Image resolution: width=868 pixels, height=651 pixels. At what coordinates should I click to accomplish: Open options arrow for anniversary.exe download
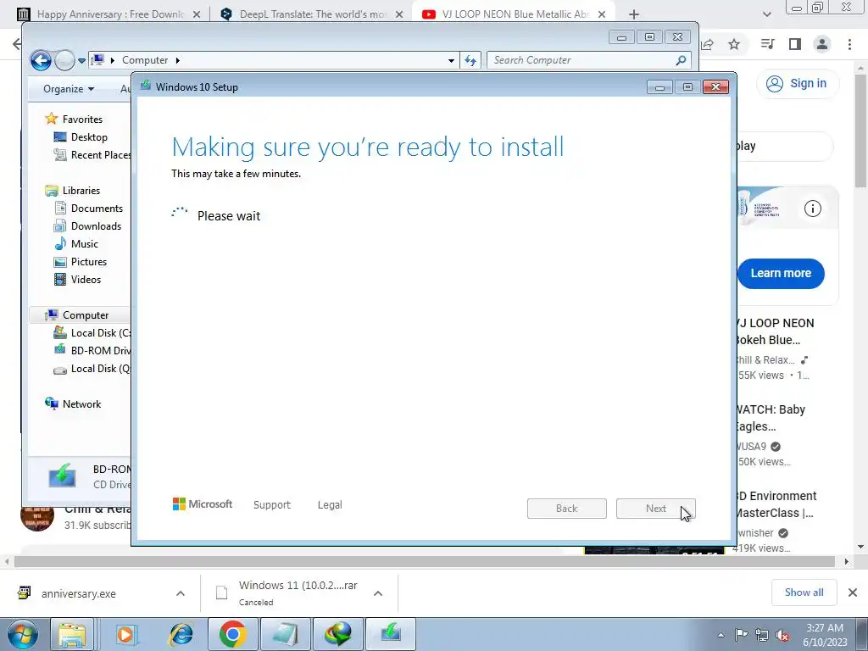pos(181,593)
